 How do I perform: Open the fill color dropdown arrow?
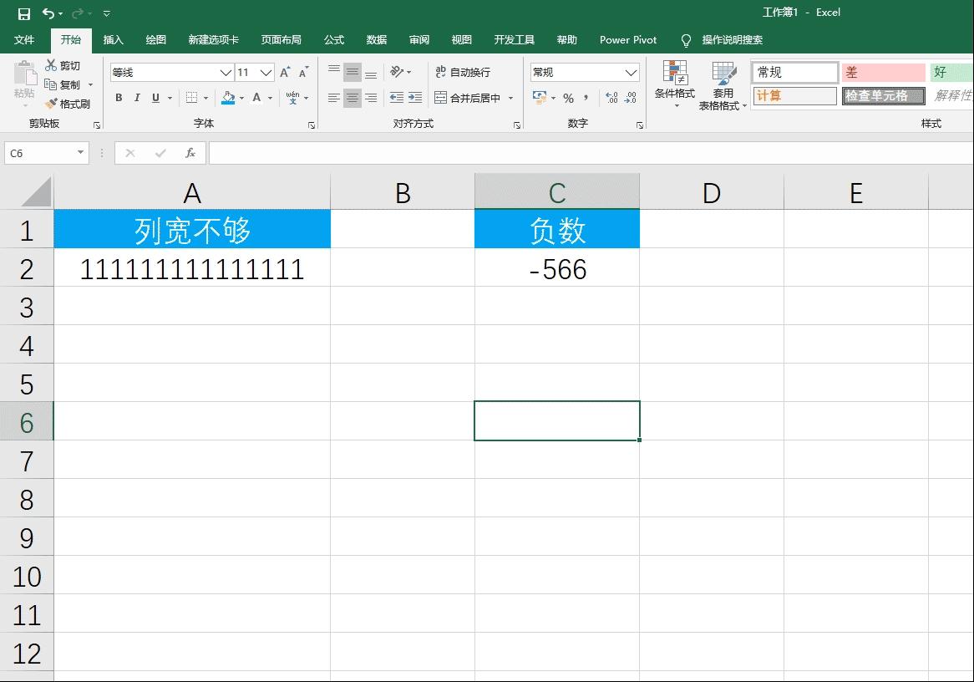click(242, 98)
